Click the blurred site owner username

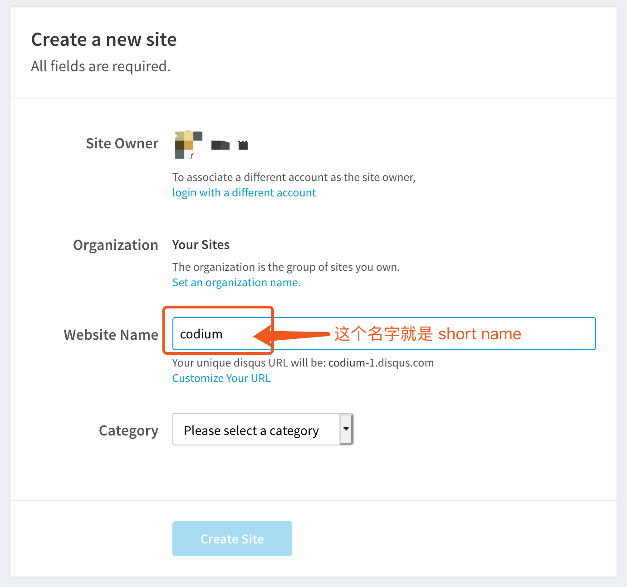pyautogui.click(x=230, y=145)
